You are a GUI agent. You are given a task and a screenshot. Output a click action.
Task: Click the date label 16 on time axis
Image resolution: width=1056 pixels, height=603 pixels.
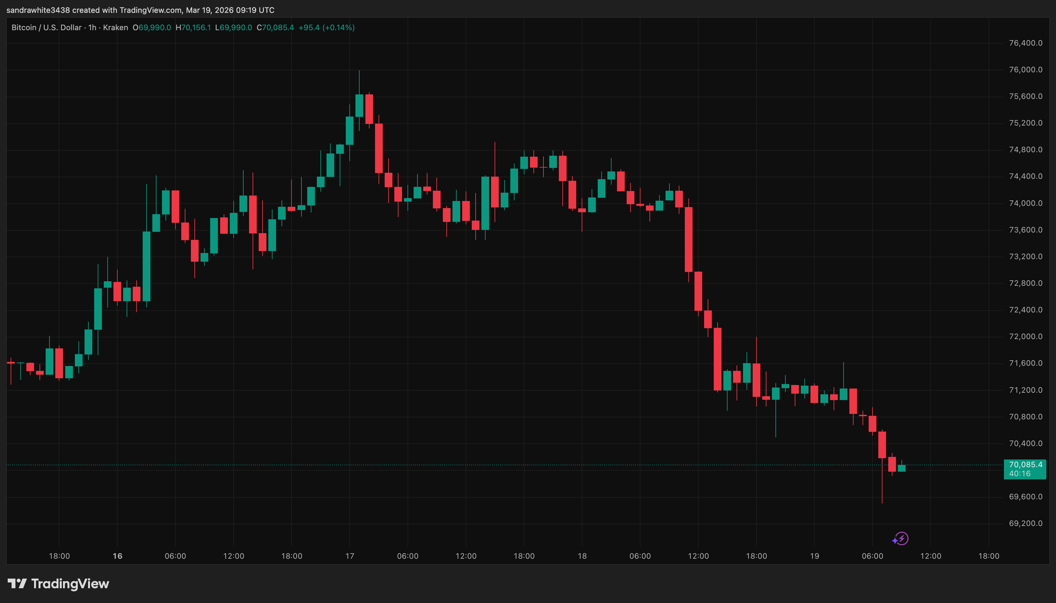coord(117,556)
